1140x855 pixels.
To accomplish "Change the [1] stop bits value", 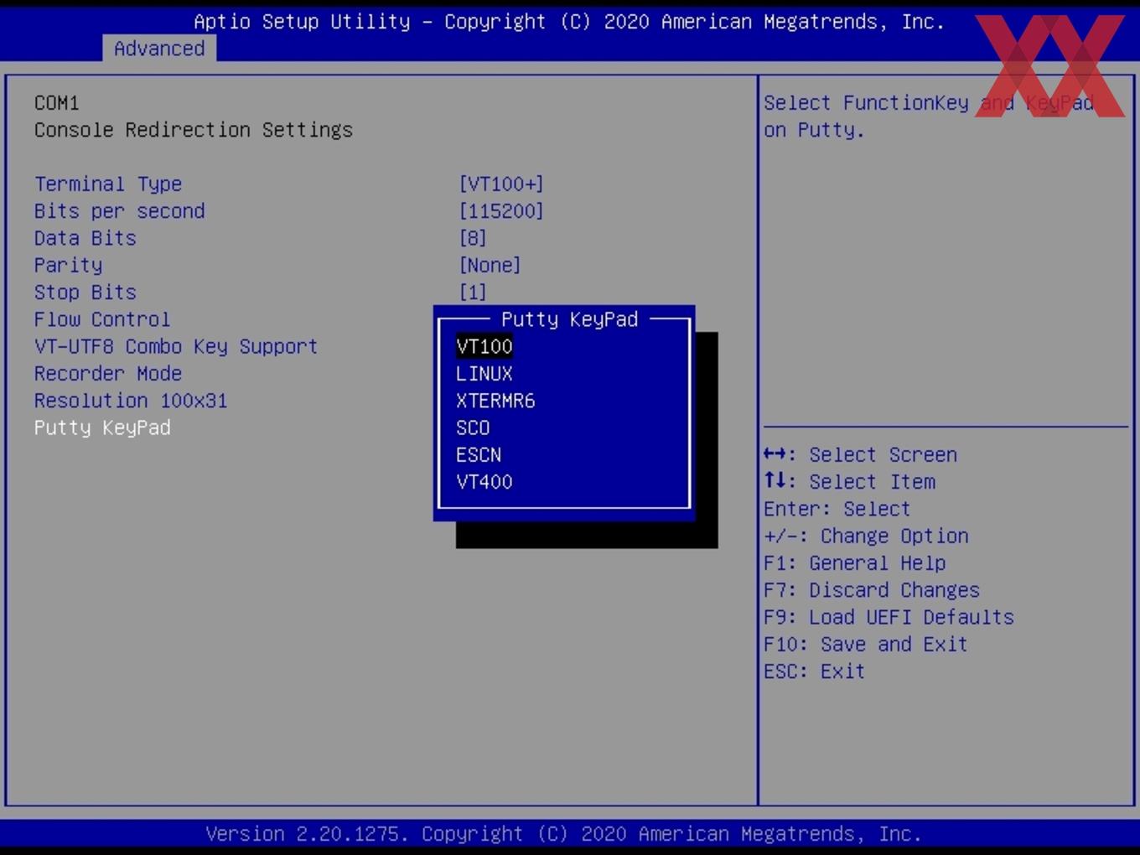I will pyautogui.click(x=473, y=293).
